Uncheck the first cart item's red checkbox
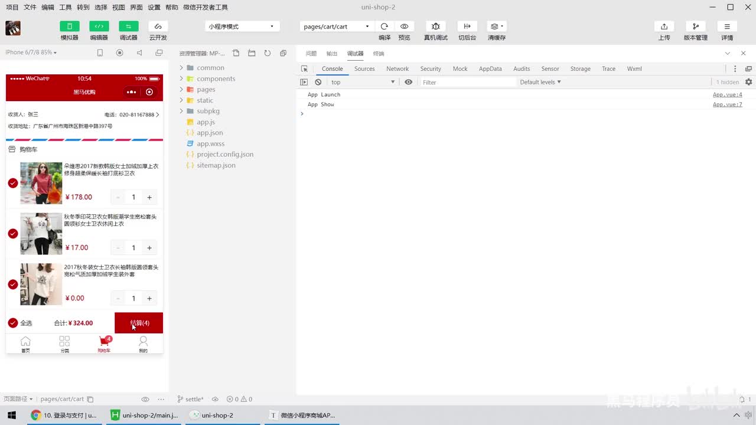The image size is (756, 425). pyautogui.click(x=12, y=183)
